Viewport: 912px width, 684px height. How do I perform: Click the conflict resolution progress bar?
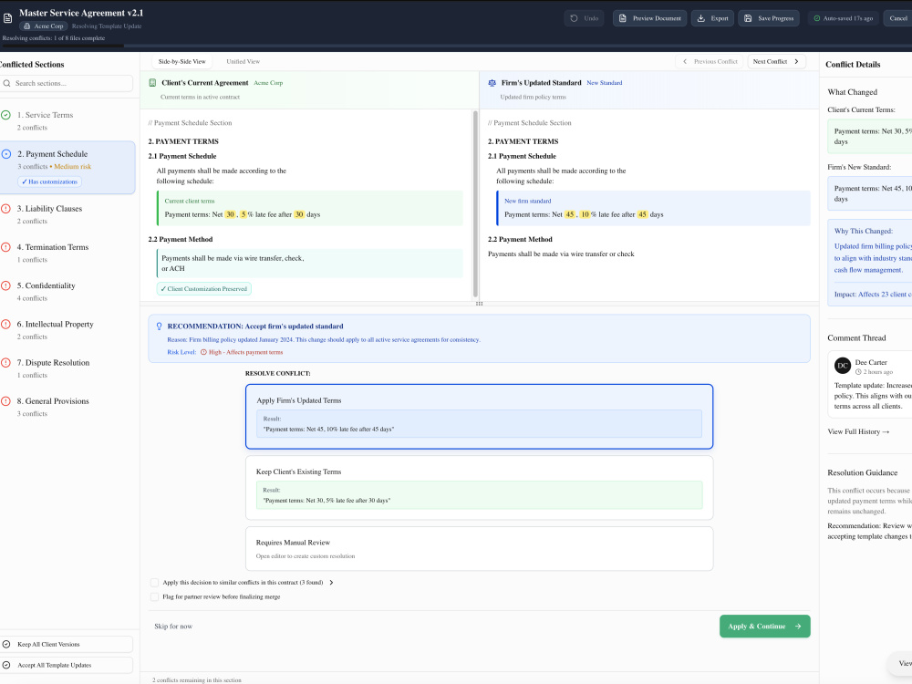[456, 46]
